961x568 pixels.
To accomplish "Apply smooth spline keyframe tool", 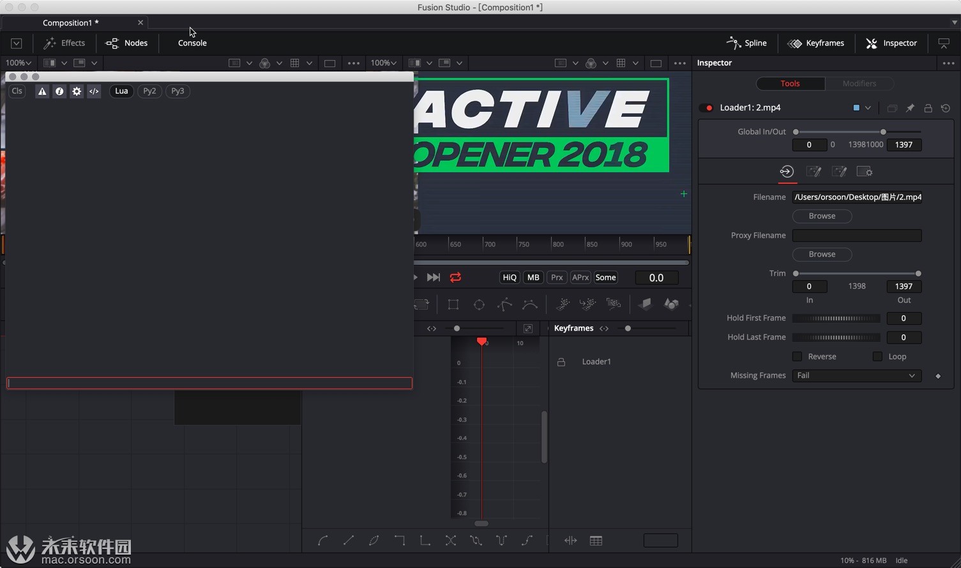I will (x=323, y=541).
